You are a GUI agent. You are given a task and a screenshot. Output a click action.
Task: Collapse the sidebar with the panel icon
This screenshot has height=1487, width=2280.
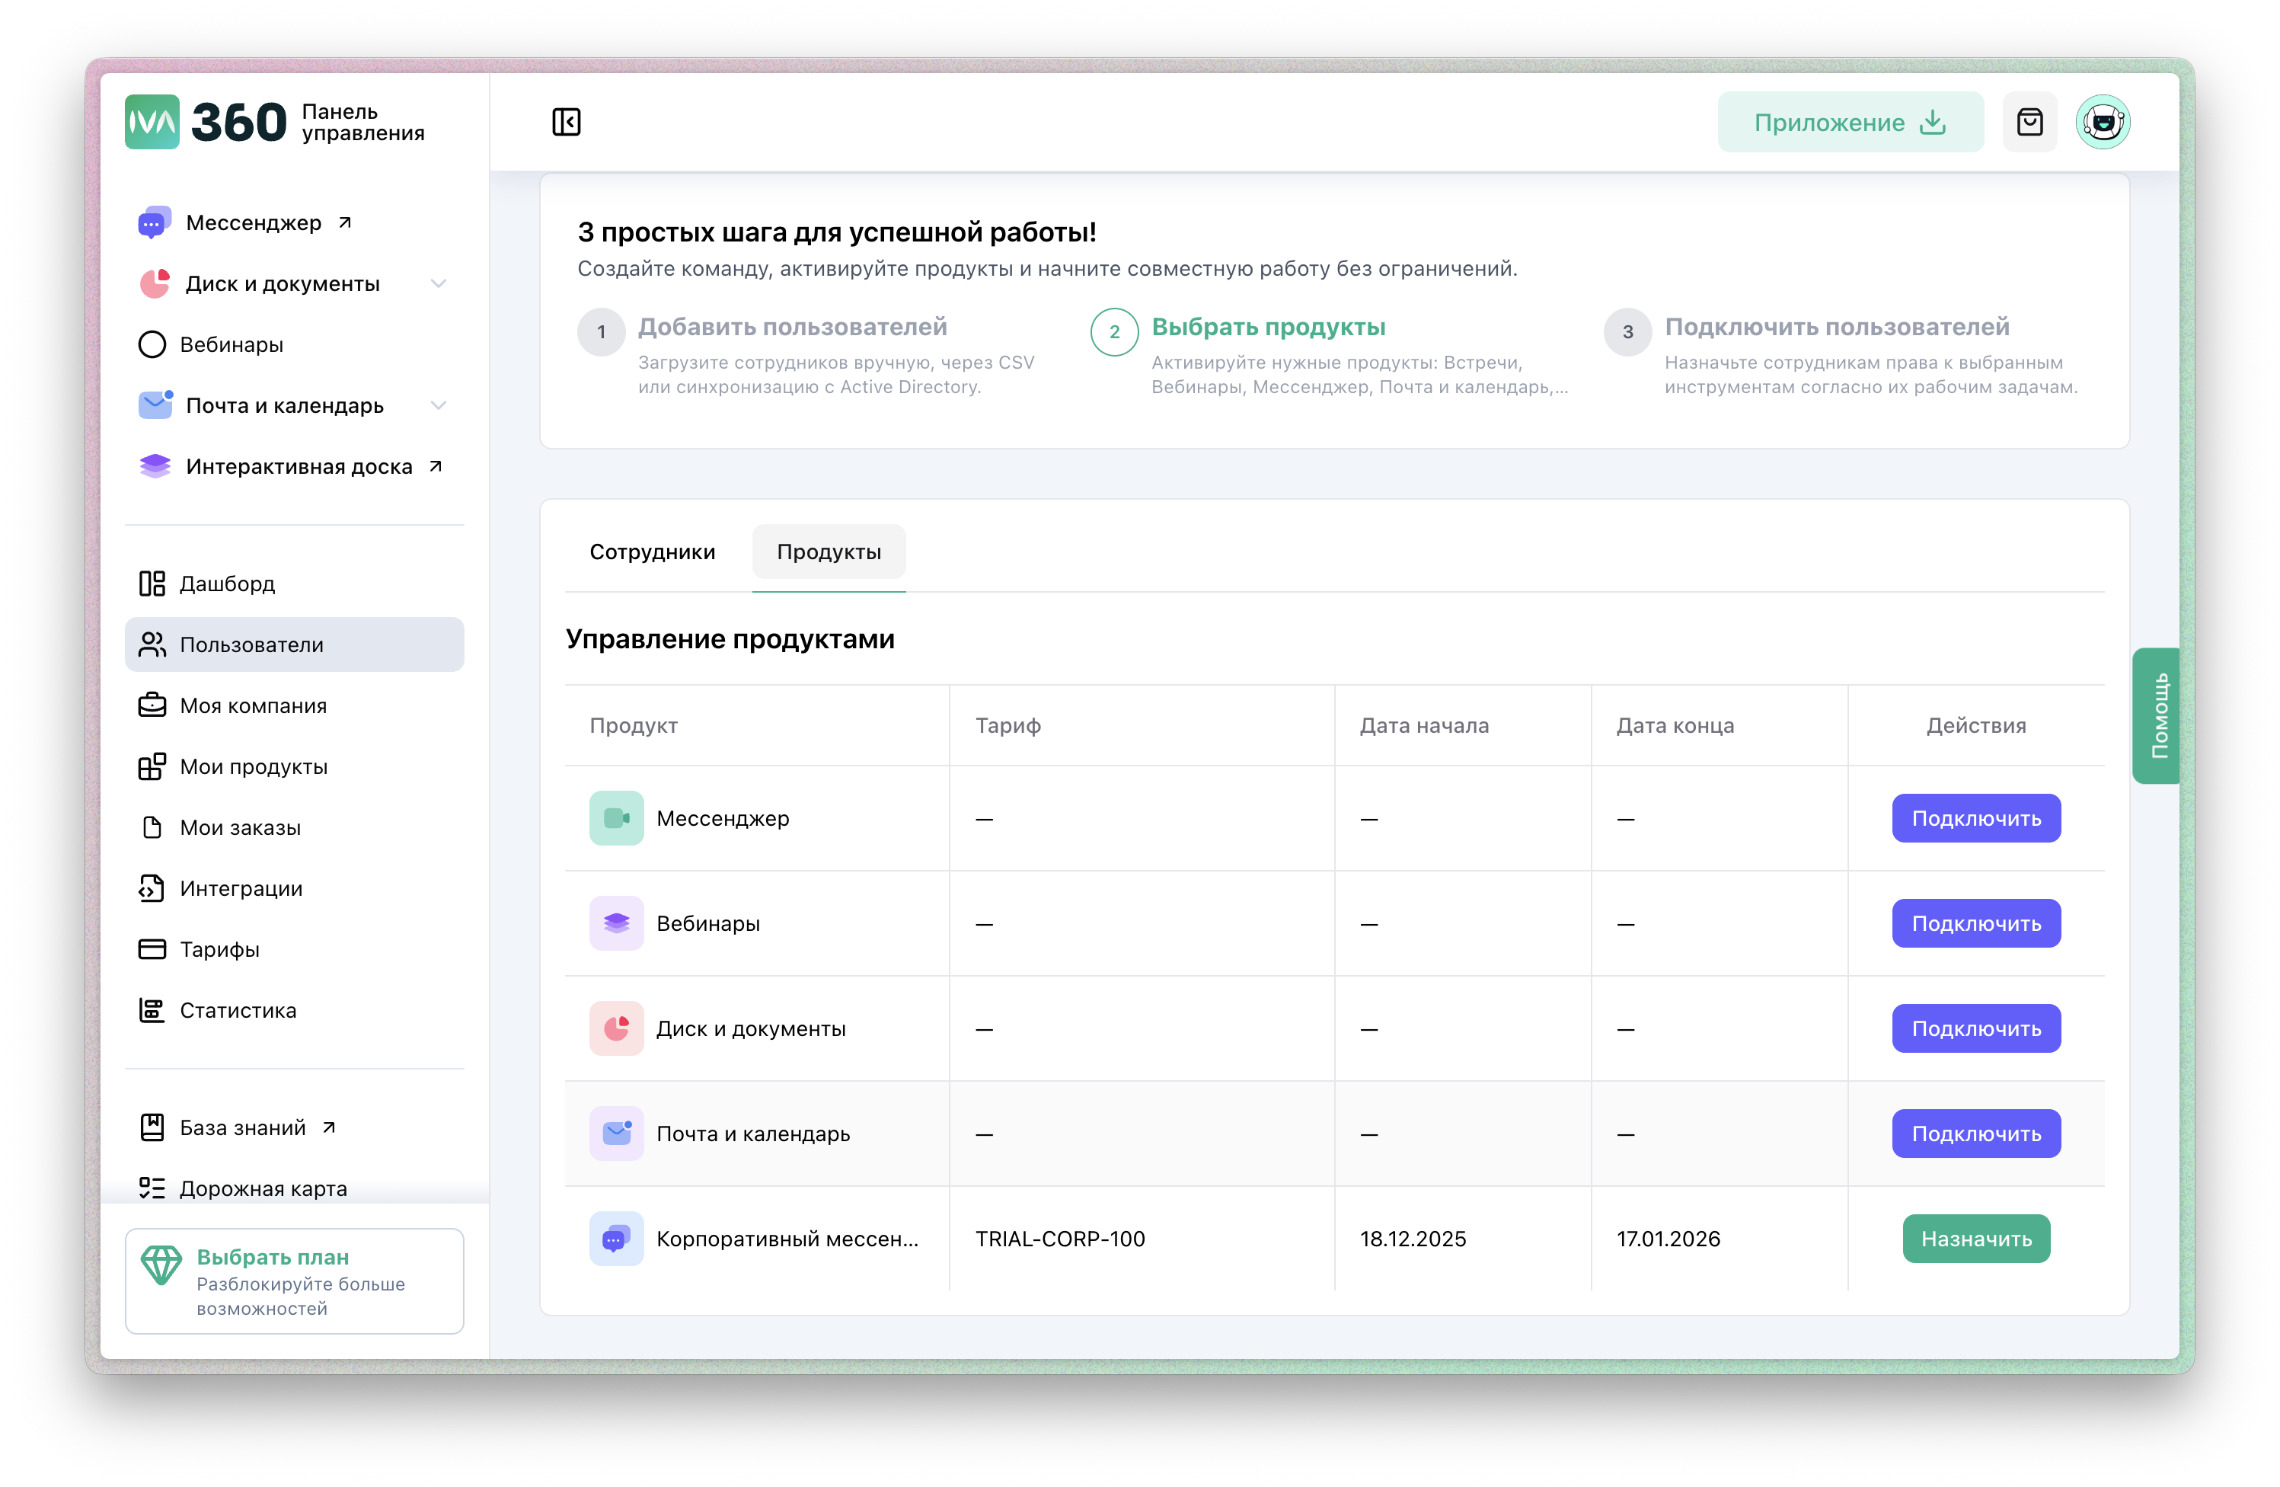566,122
